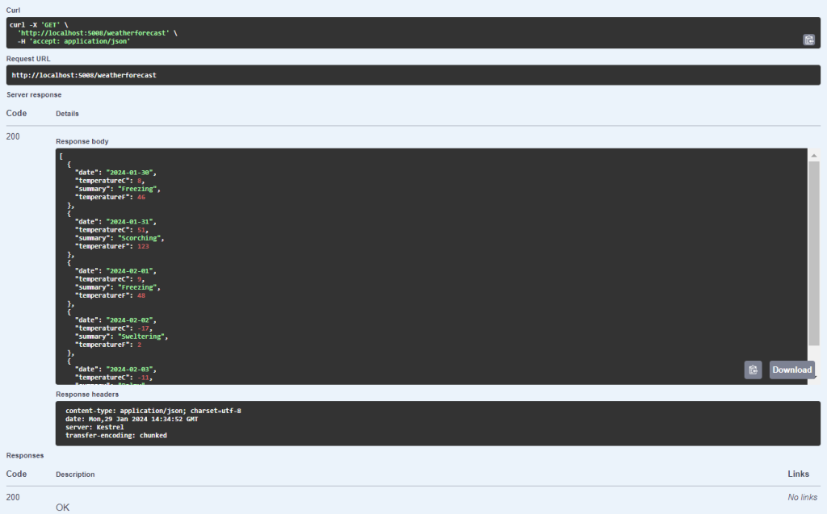Select the "Sweltering" summary value
This screenshot has width=827, height=514.
coord(143,336)
